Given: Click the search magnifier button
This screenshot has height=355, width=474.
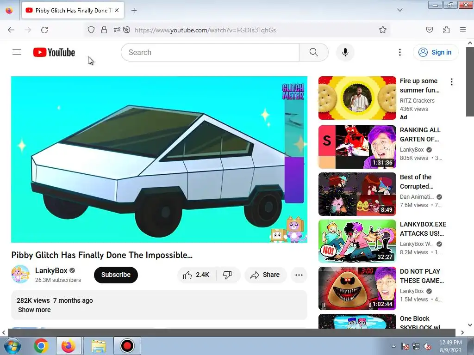Looking at the screenshot, I should [x=313, y=52].
